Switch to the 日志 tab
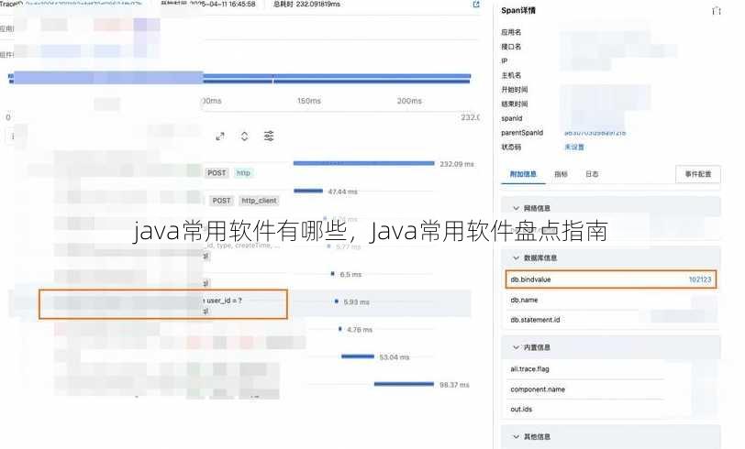 coord(592,174)
